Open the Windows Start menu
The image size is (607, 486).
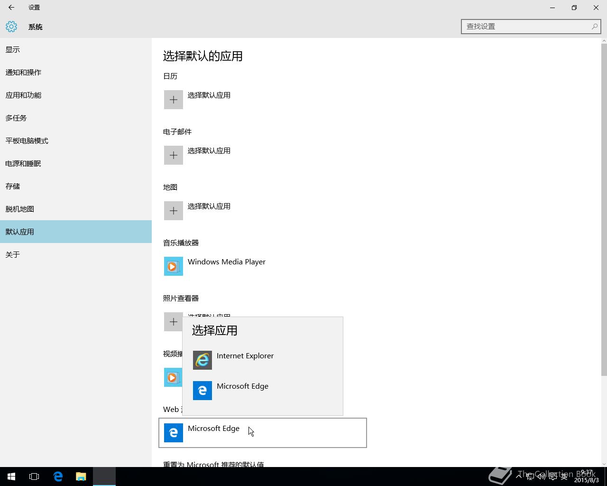[11, 477]
